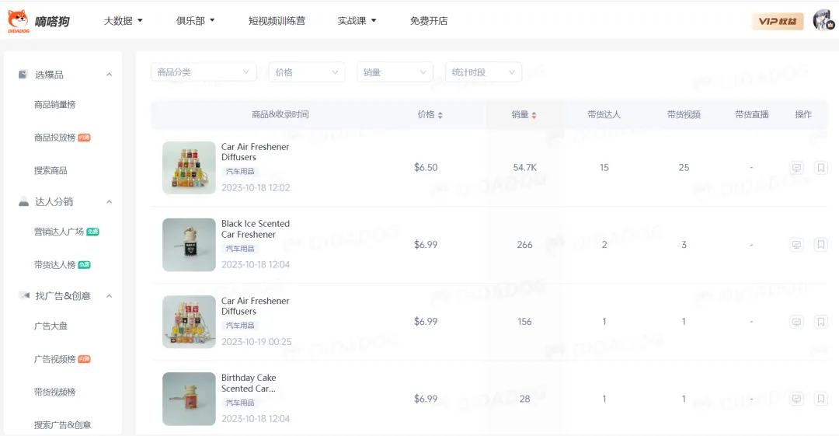Click monitor icon for Birthday Cake Scented row
The height and width of the screenshot is (436, 839).
click(x=796, y=399)
